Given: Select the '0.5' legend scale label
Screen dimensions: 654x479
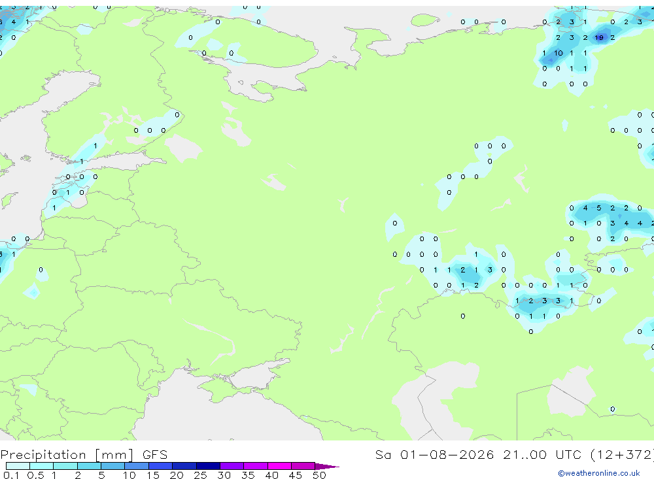Looking at the screenshot, I should 35,475.
